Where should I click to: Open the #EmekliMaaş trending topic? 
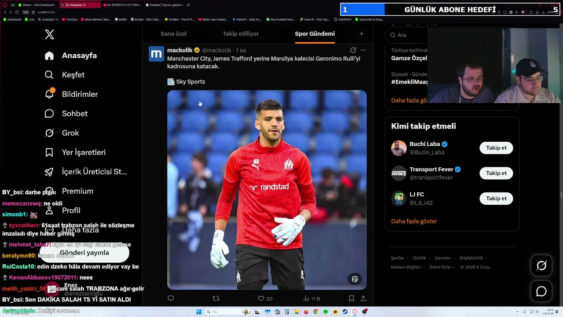(409, 82)
